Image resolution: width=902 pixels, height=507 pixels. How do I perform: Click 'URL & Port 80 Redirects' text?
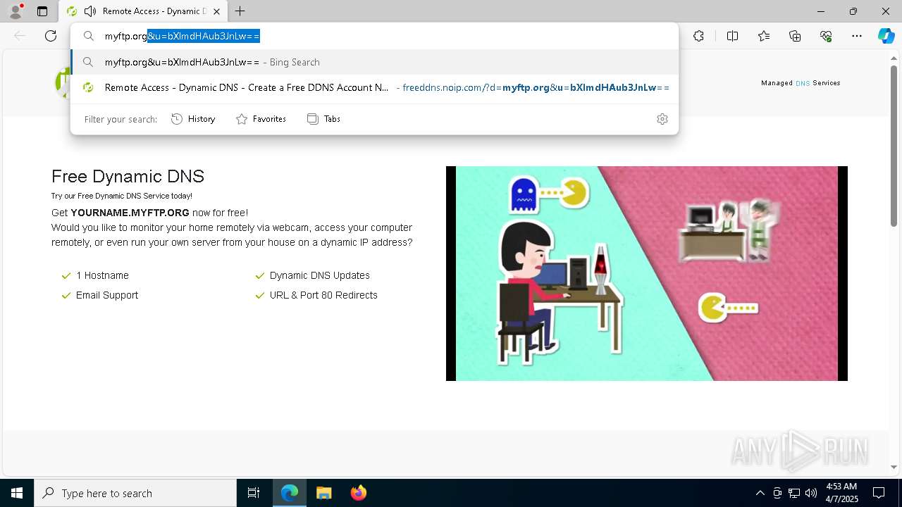click(x=323, y=295)
